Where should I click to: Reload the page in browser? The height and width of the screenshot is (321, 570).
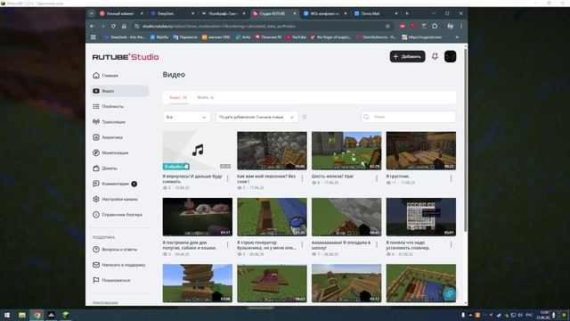tap(113, 26)
